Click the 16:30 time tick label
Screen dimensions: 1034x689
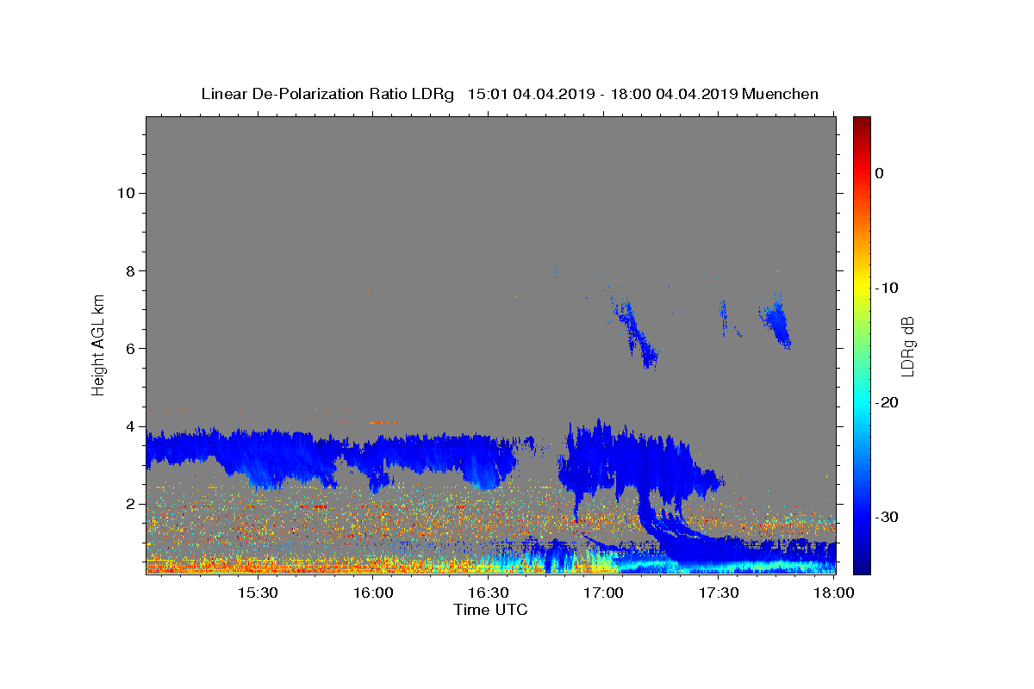pyautogui.click(x=488, y=593)
